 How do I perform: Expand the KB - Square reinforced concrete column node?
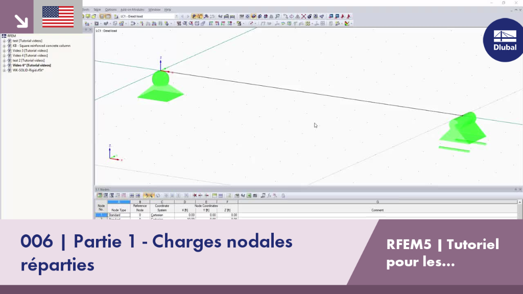tap(4, 45)
